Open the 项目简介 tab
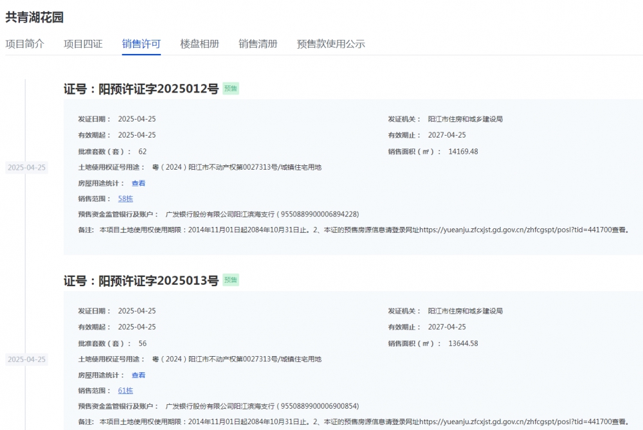Viewport: 643px width, 430px height. 24,44
